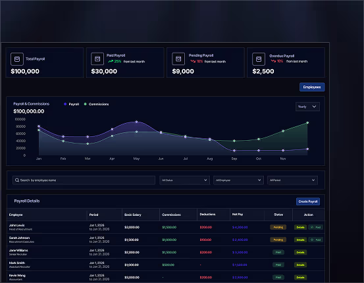Viewport: 364px width, 283px height.
Task: Click the $30,000 Paid Payroll amount
Action: point(104,71)
